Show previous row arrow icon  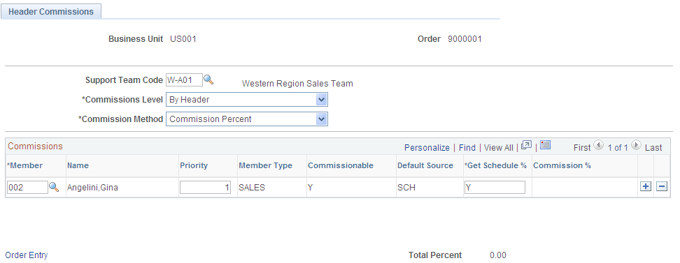598,145
